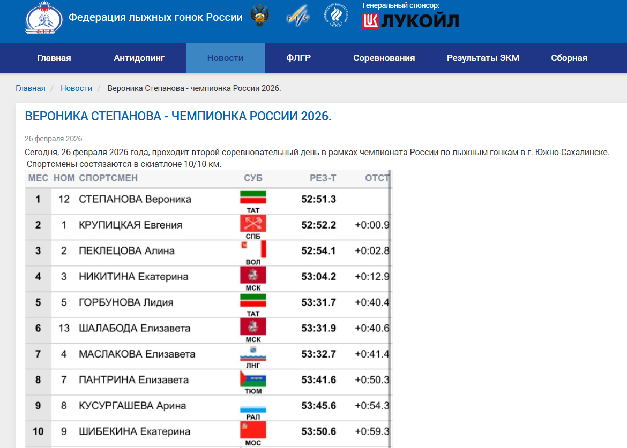Image resolution: width=627 pixels, height=448 pixels.
Task: Switch to the Соревнования menu tab
Action: tap(384, 57)
